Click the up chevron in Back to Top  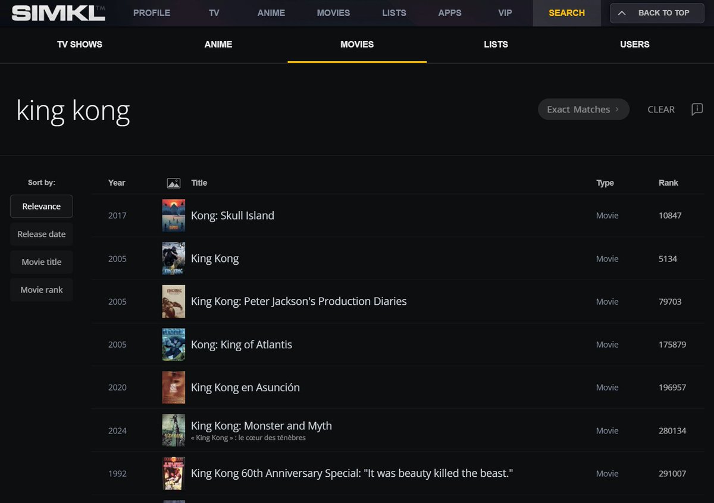pos(622,13)
